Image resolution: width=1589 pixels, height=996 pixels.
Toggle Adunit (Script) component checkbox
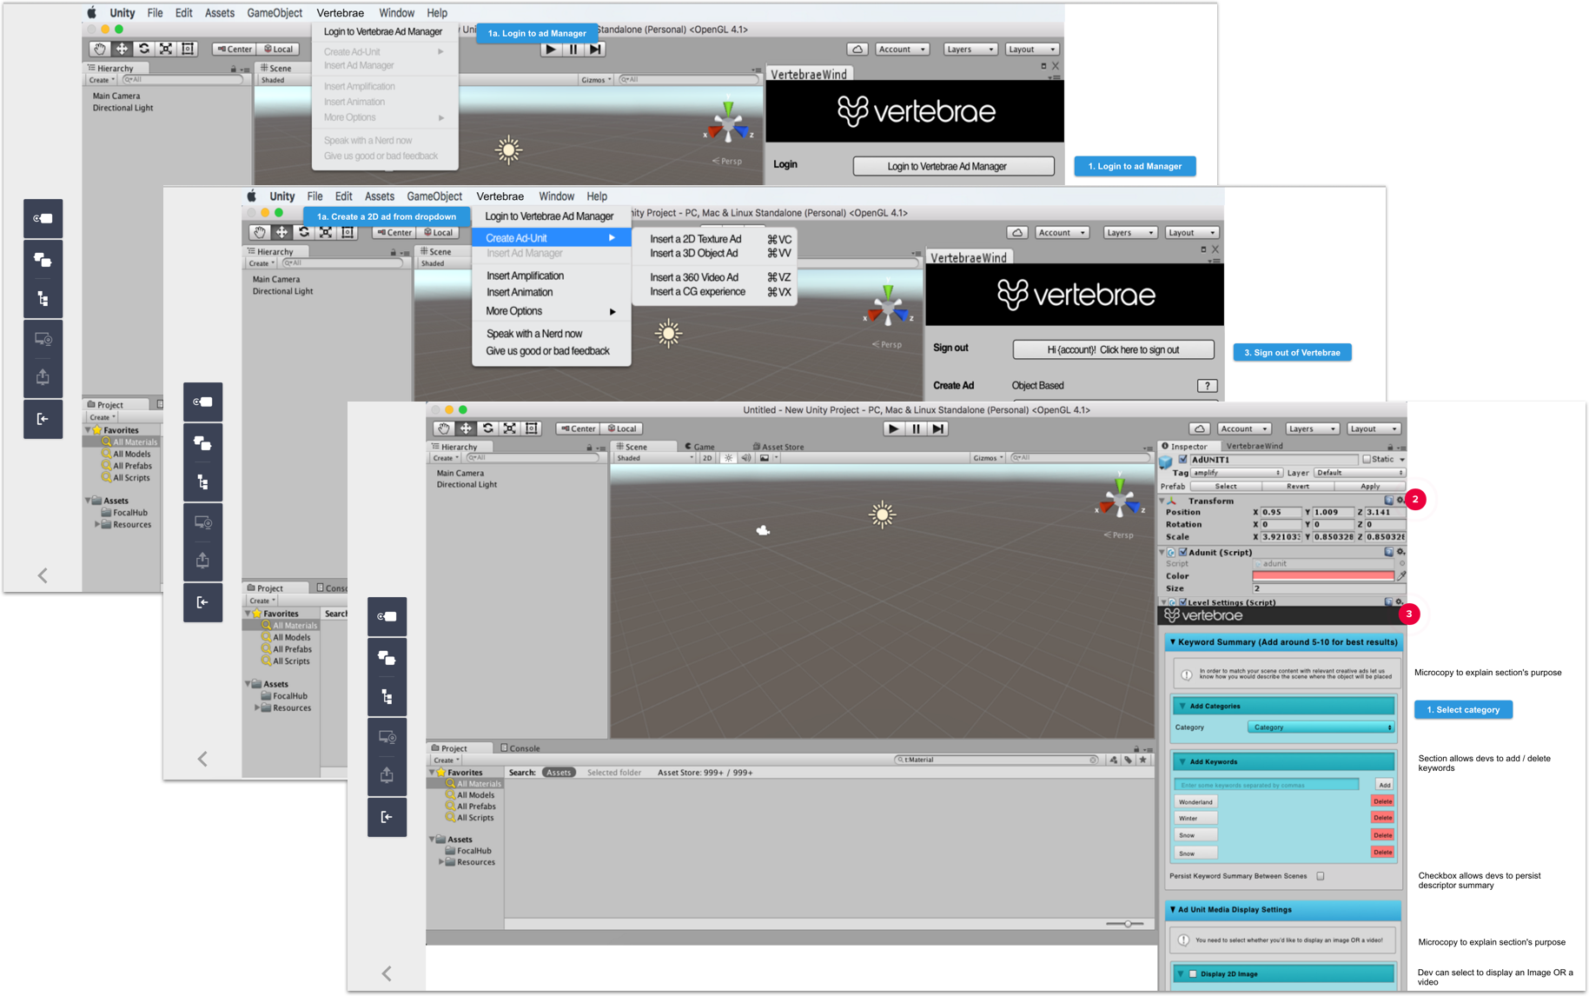click(x=1182, y=552)
